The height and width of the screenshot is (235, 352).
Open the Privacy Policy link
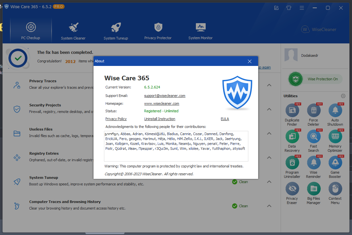point(116,119)
